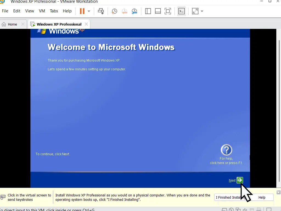281x211 pixels.
Task: Click the VM running icon on XP tab
Action: (x=33, y=24)
